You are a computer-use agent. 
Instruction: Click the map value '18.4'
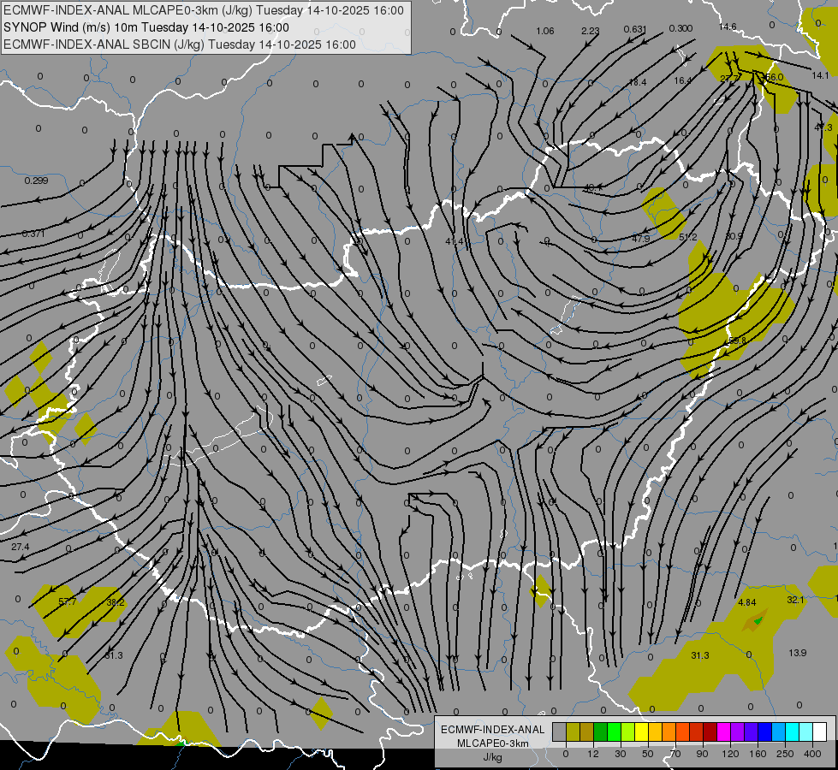pyautogui.click(x=638, y=82)
